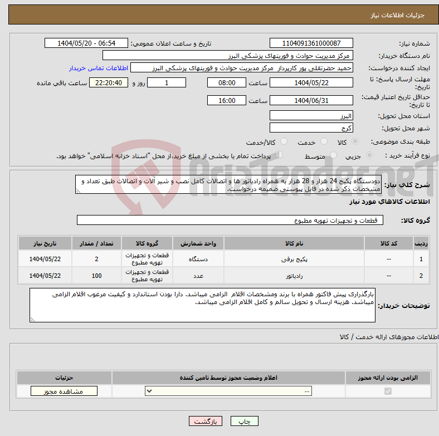
Task: Click the remaining time 22:20:40 field
Action: tap(109, 82)
